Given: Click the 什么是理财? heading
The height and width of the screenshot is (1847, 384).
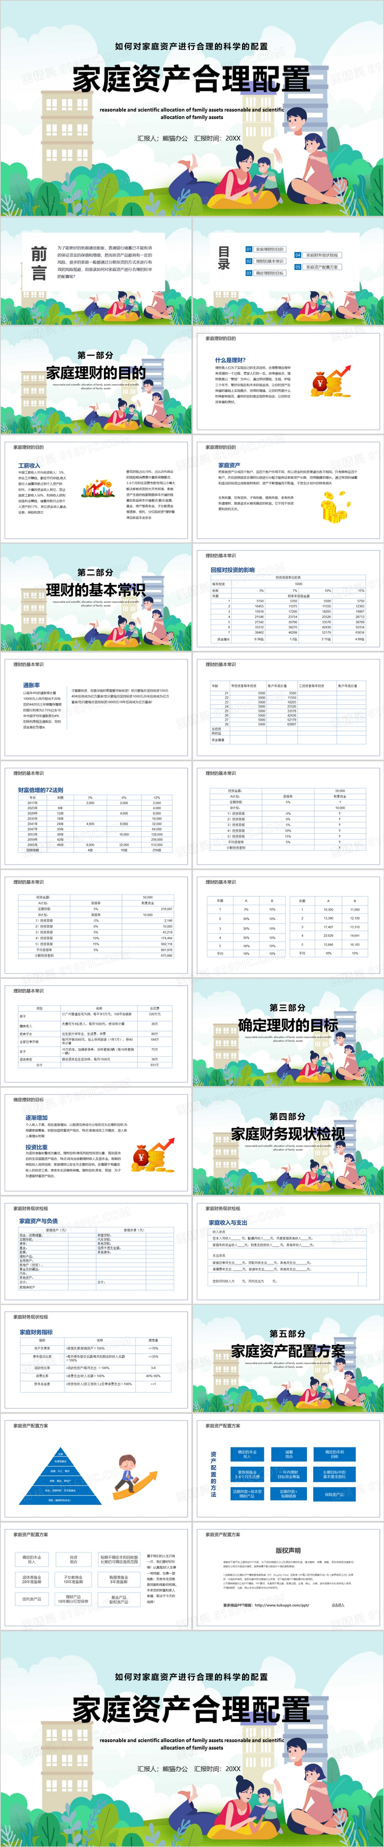Looking at the screenshot, I should pyautogui.click(x=230, y=360).
